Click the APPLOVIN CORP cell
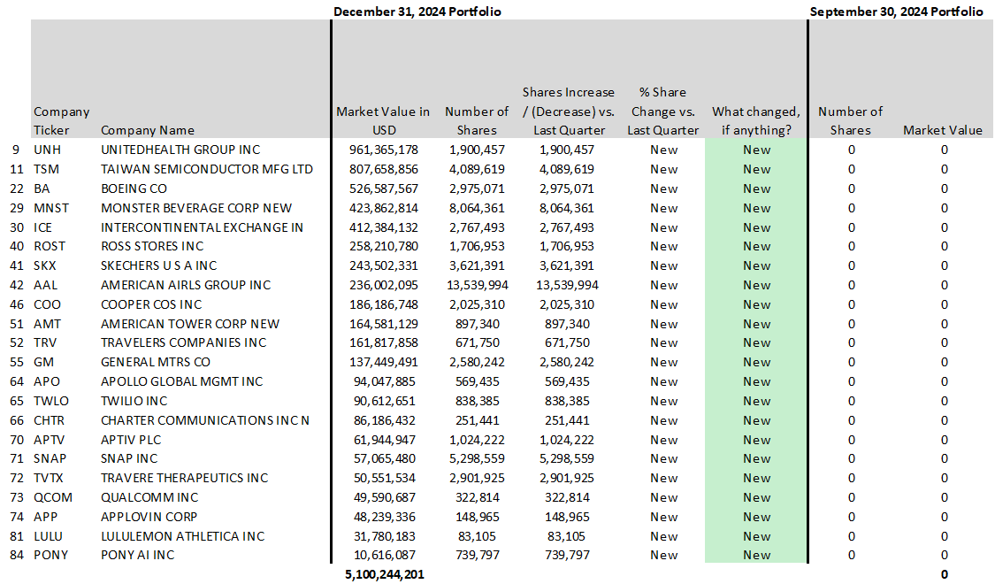 (149, 518)
